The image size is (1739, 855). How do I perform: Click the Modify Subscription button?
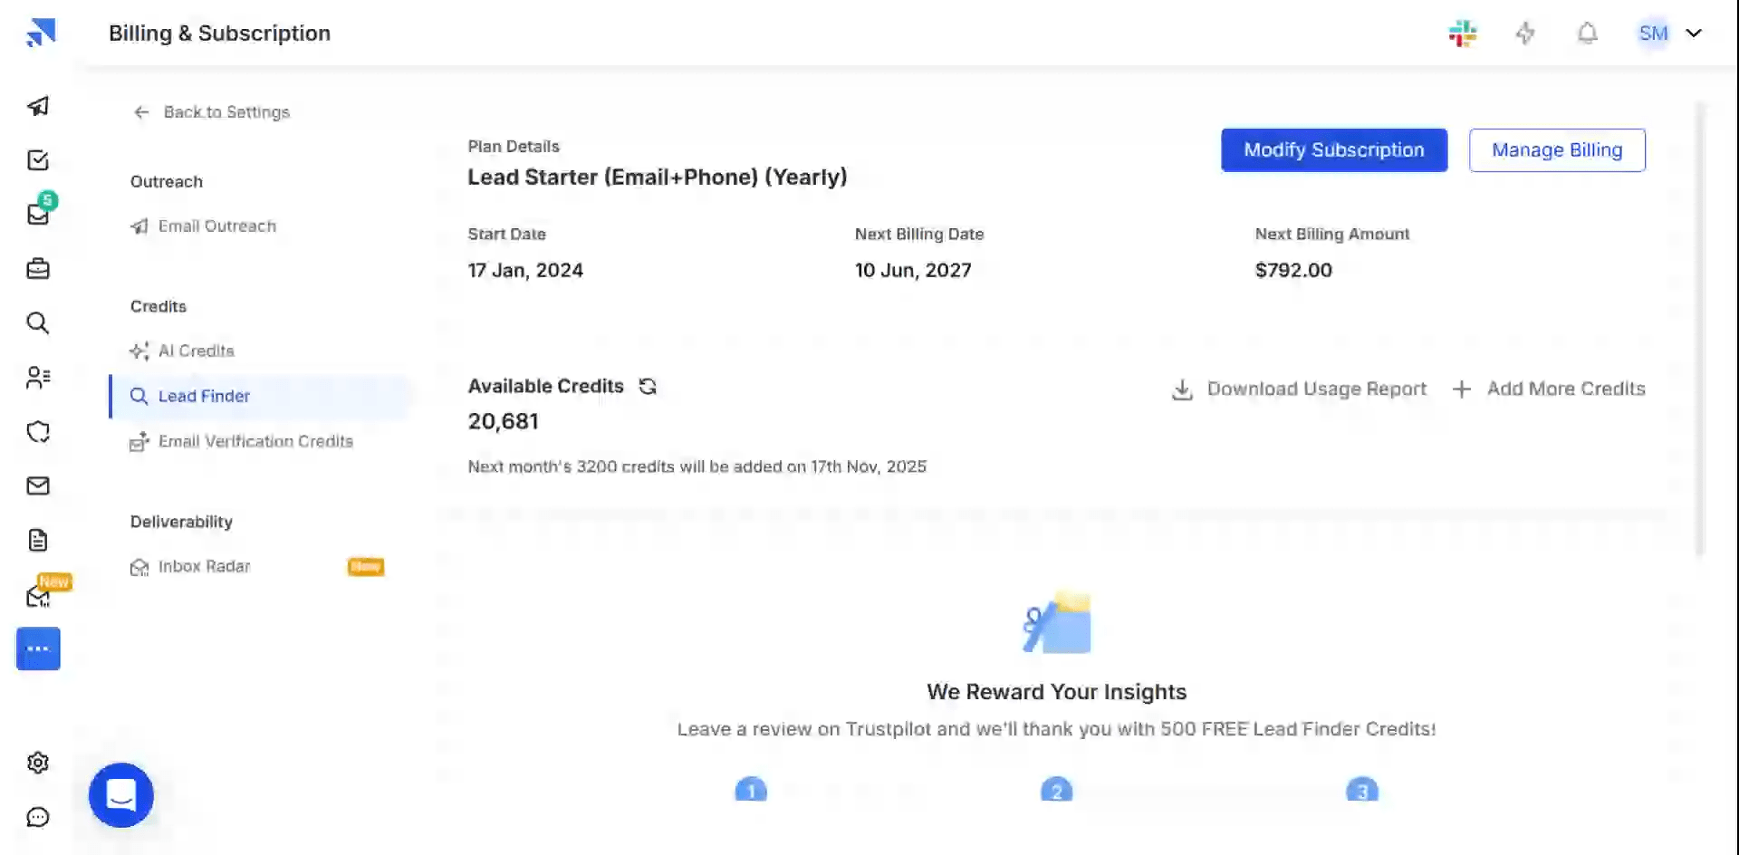[x=1334, y=150]
